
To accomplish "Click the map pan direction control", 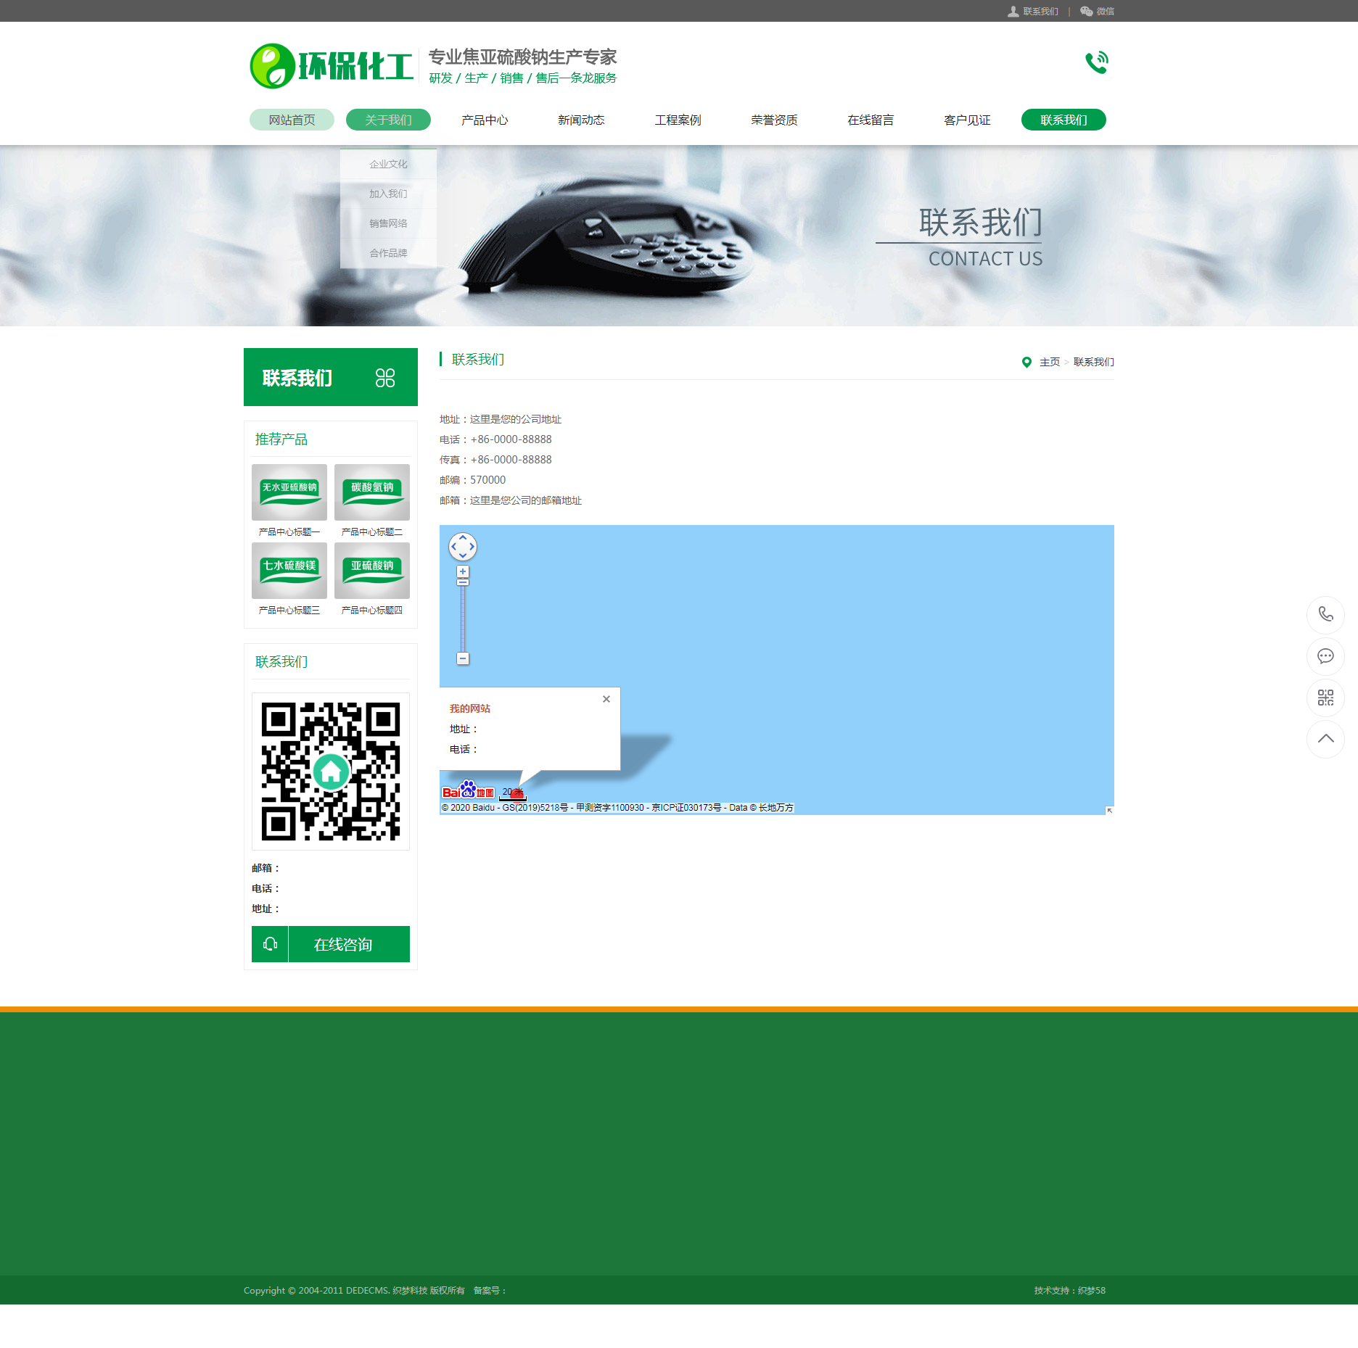I will pos(463,547).
